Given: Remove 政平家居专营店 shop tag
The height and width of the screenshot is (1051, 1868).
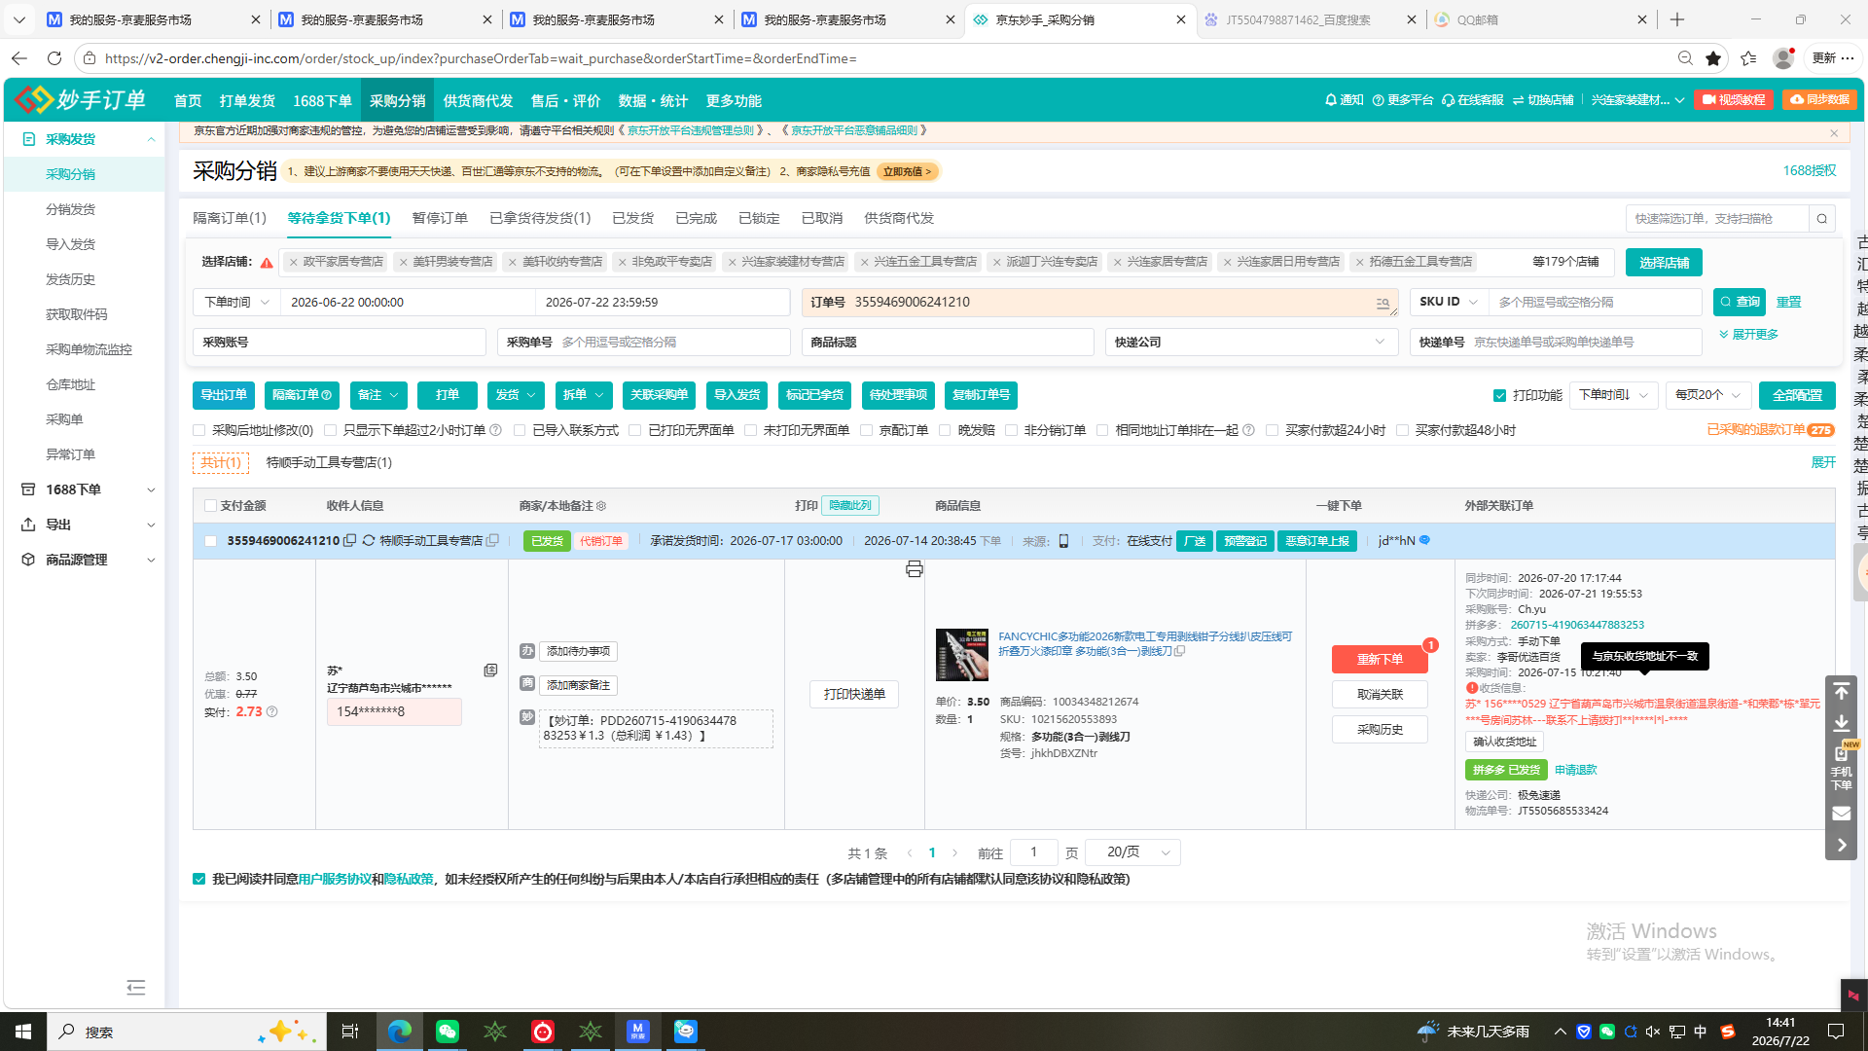Looking at the screenshot, I should tap(293, 262).
